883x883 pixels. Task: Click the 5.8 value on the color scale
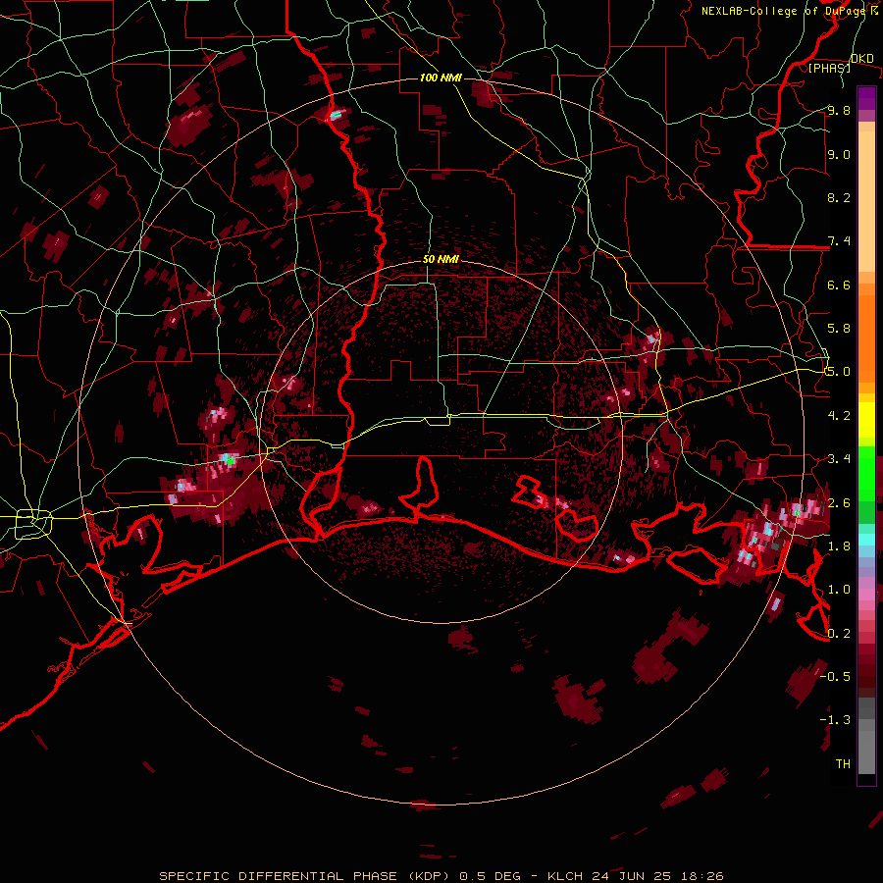tap(839, 329)
